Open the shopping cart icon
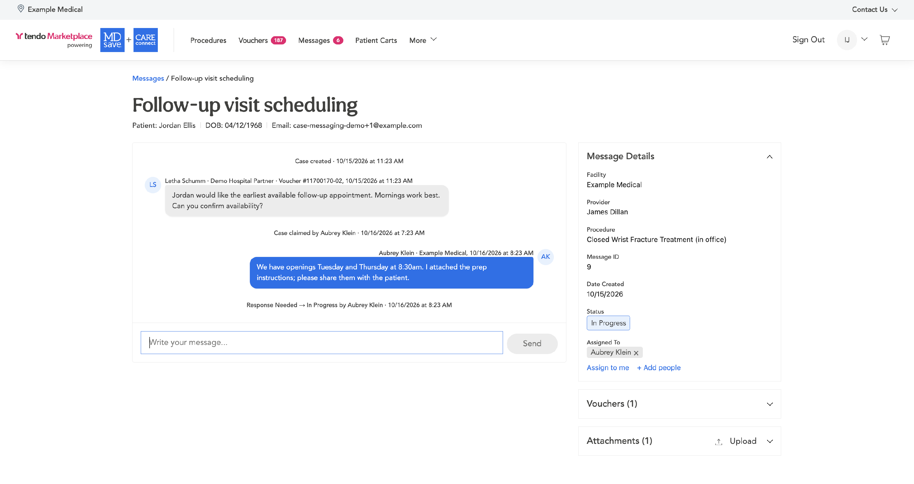 [x=884, y=40]
